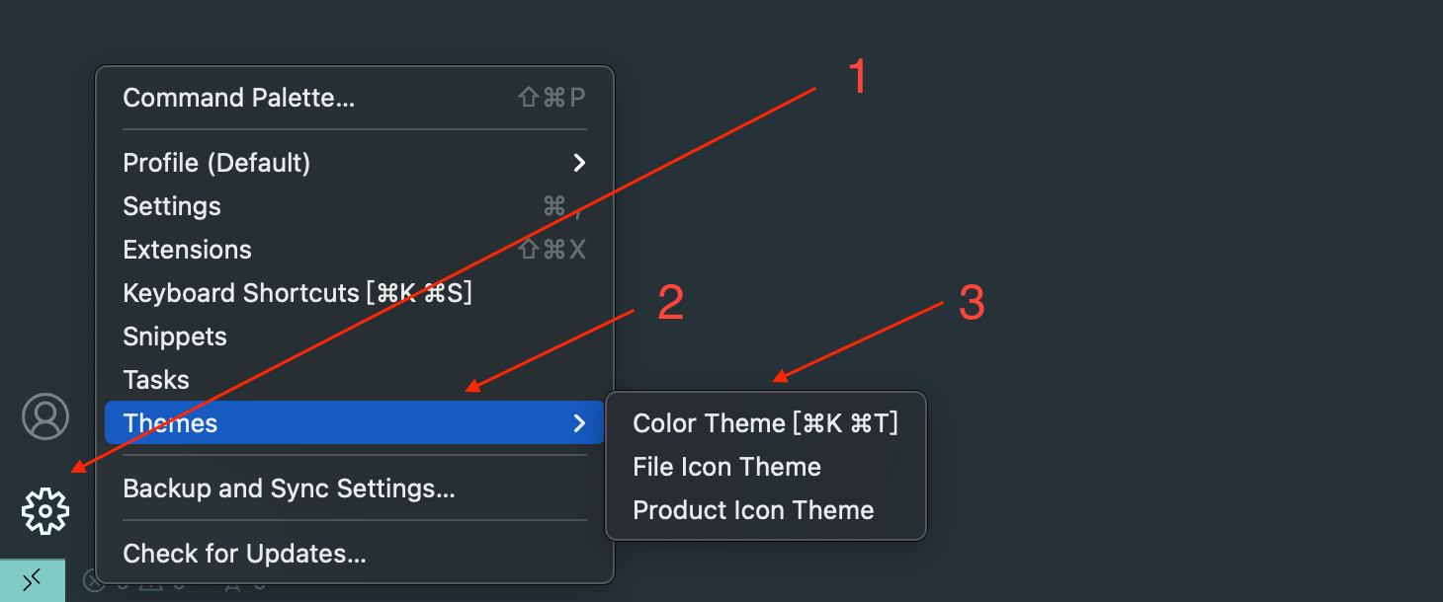Click the Manage gear icon
The width and height of the screenshot is (1443, 602).
(x=45, y=510)
